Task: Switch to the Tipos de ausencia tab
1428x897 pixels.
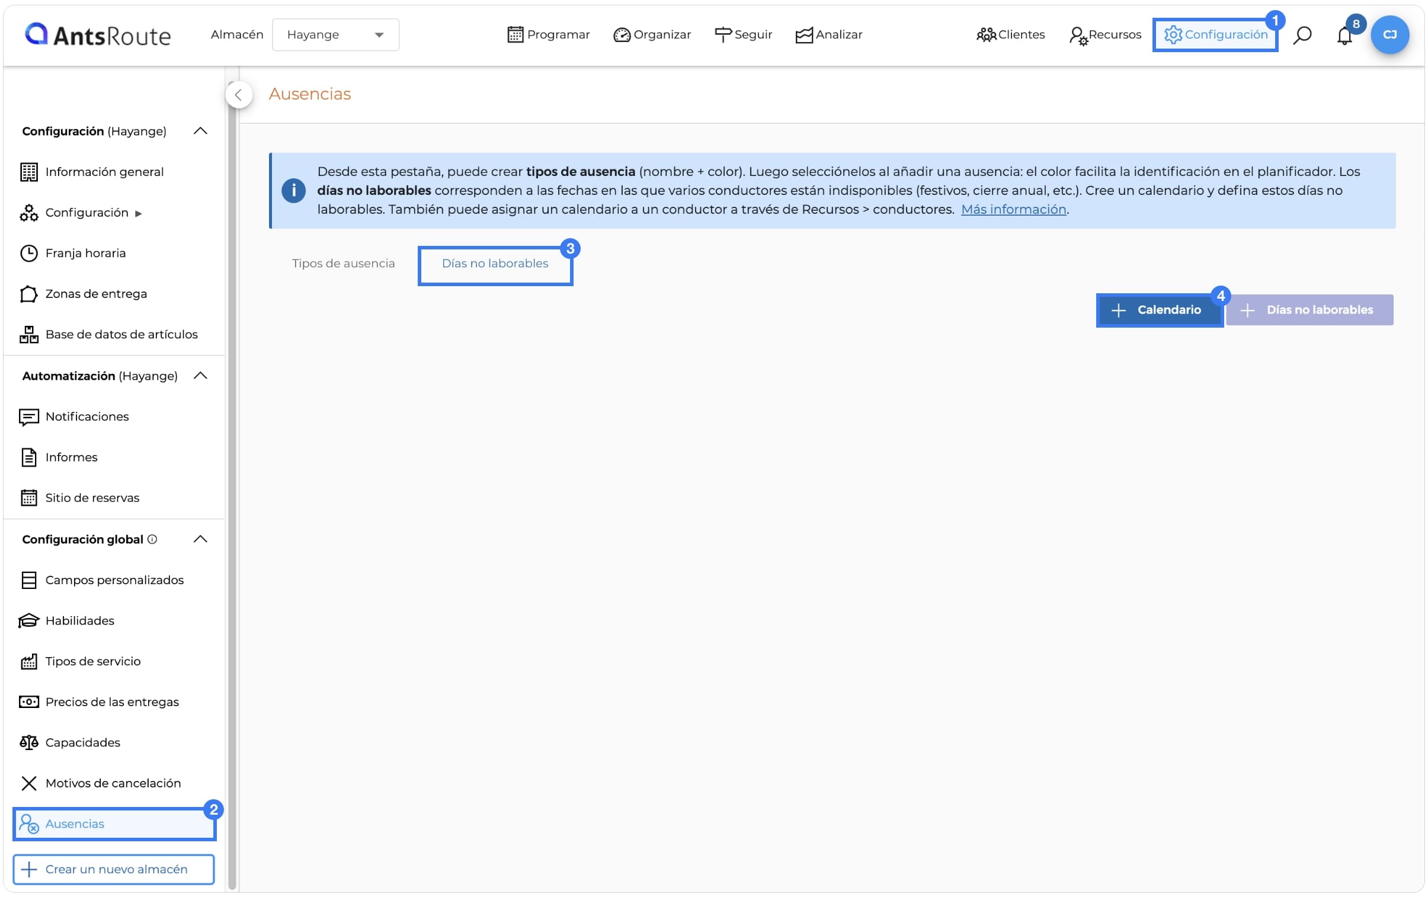Action: pyautogui.click(x=343, y=263)
